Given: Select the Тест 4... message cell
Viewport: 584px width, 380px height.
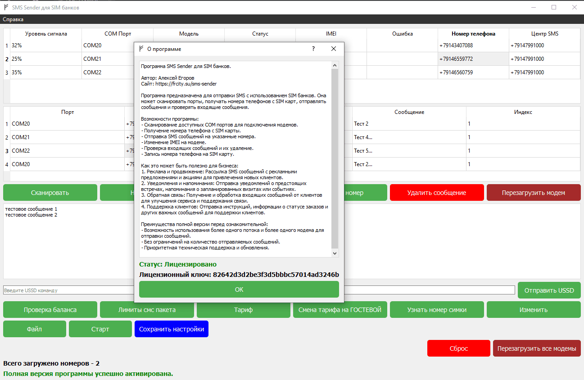Looking at the screenshot, I should tap(409, 137).
